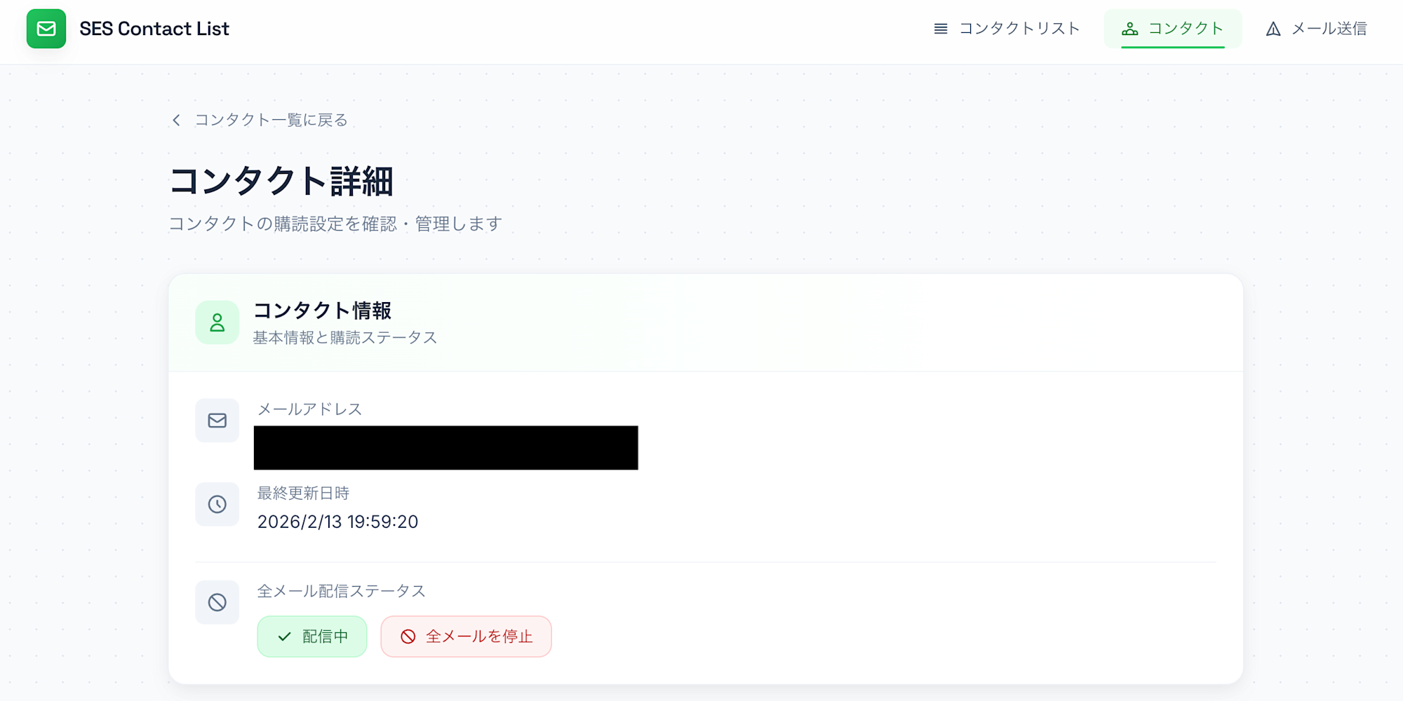Select the person icon next to コンタクト
Image resolution: width=1403 pixels, height=701 pixels.
click(x=1129, y=29)
